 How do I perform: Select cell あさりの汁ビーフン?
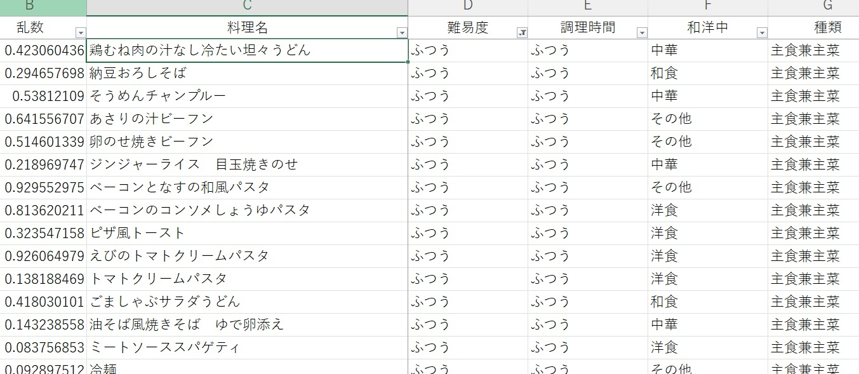click(248, 119)
